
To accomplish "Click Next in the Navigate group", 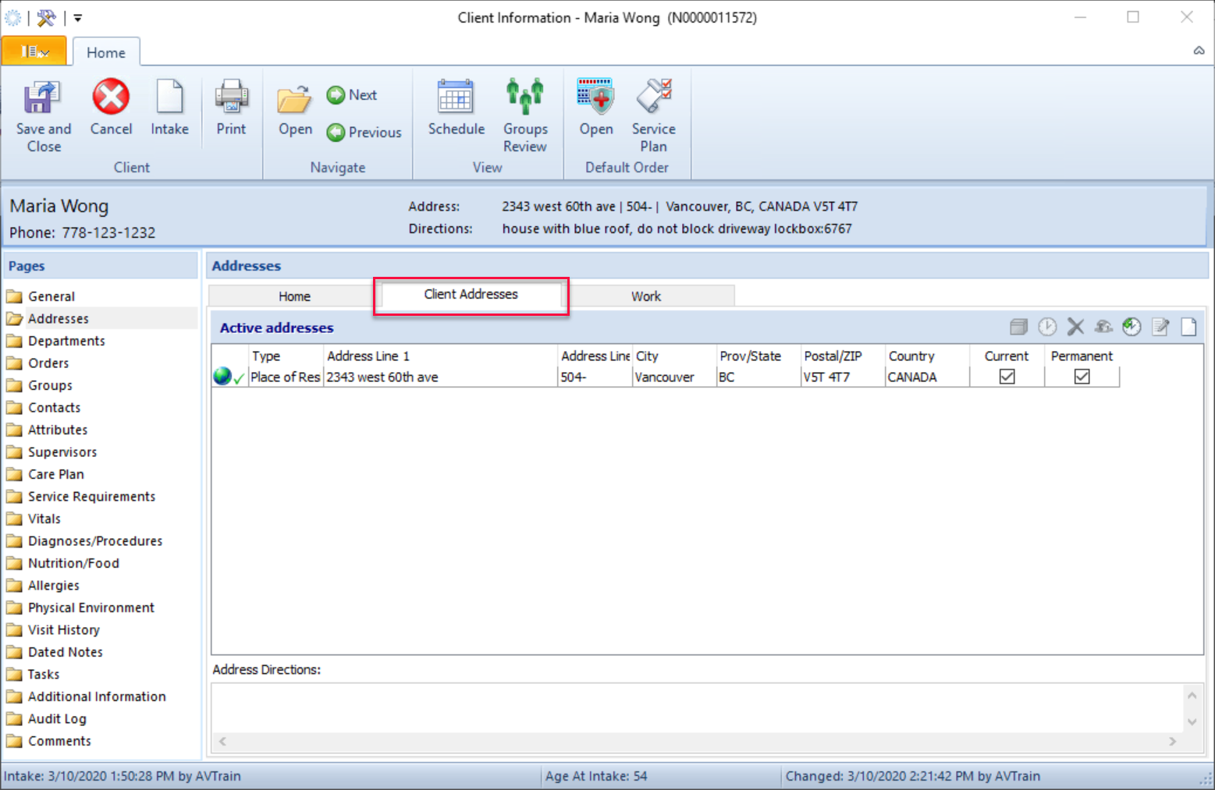I will [352, 94].
